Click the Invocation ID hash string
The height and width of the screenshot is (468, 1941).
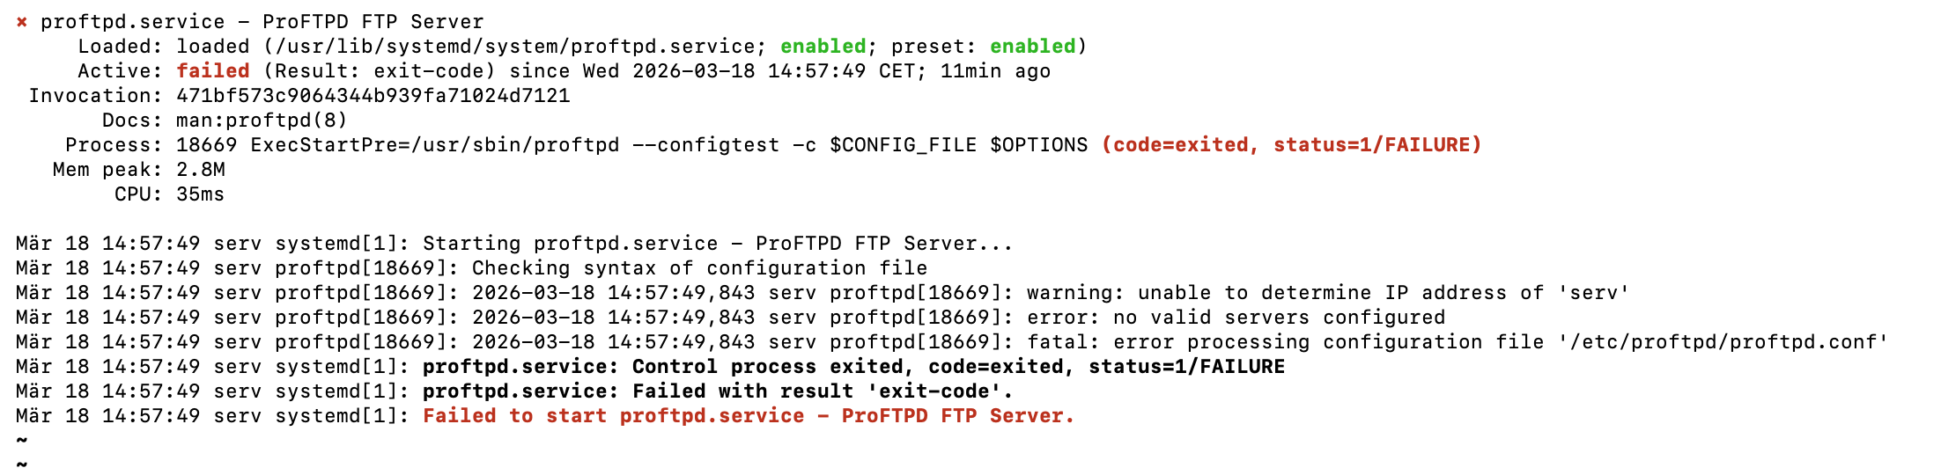[373, 96]
